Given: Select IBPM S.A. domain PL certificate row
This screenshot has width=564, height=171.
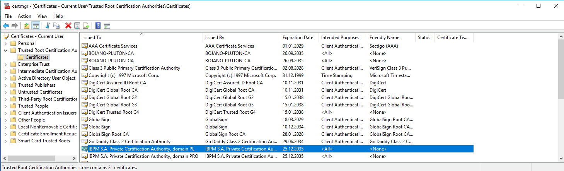Looking at the screenshot, I should click(277, 149).
